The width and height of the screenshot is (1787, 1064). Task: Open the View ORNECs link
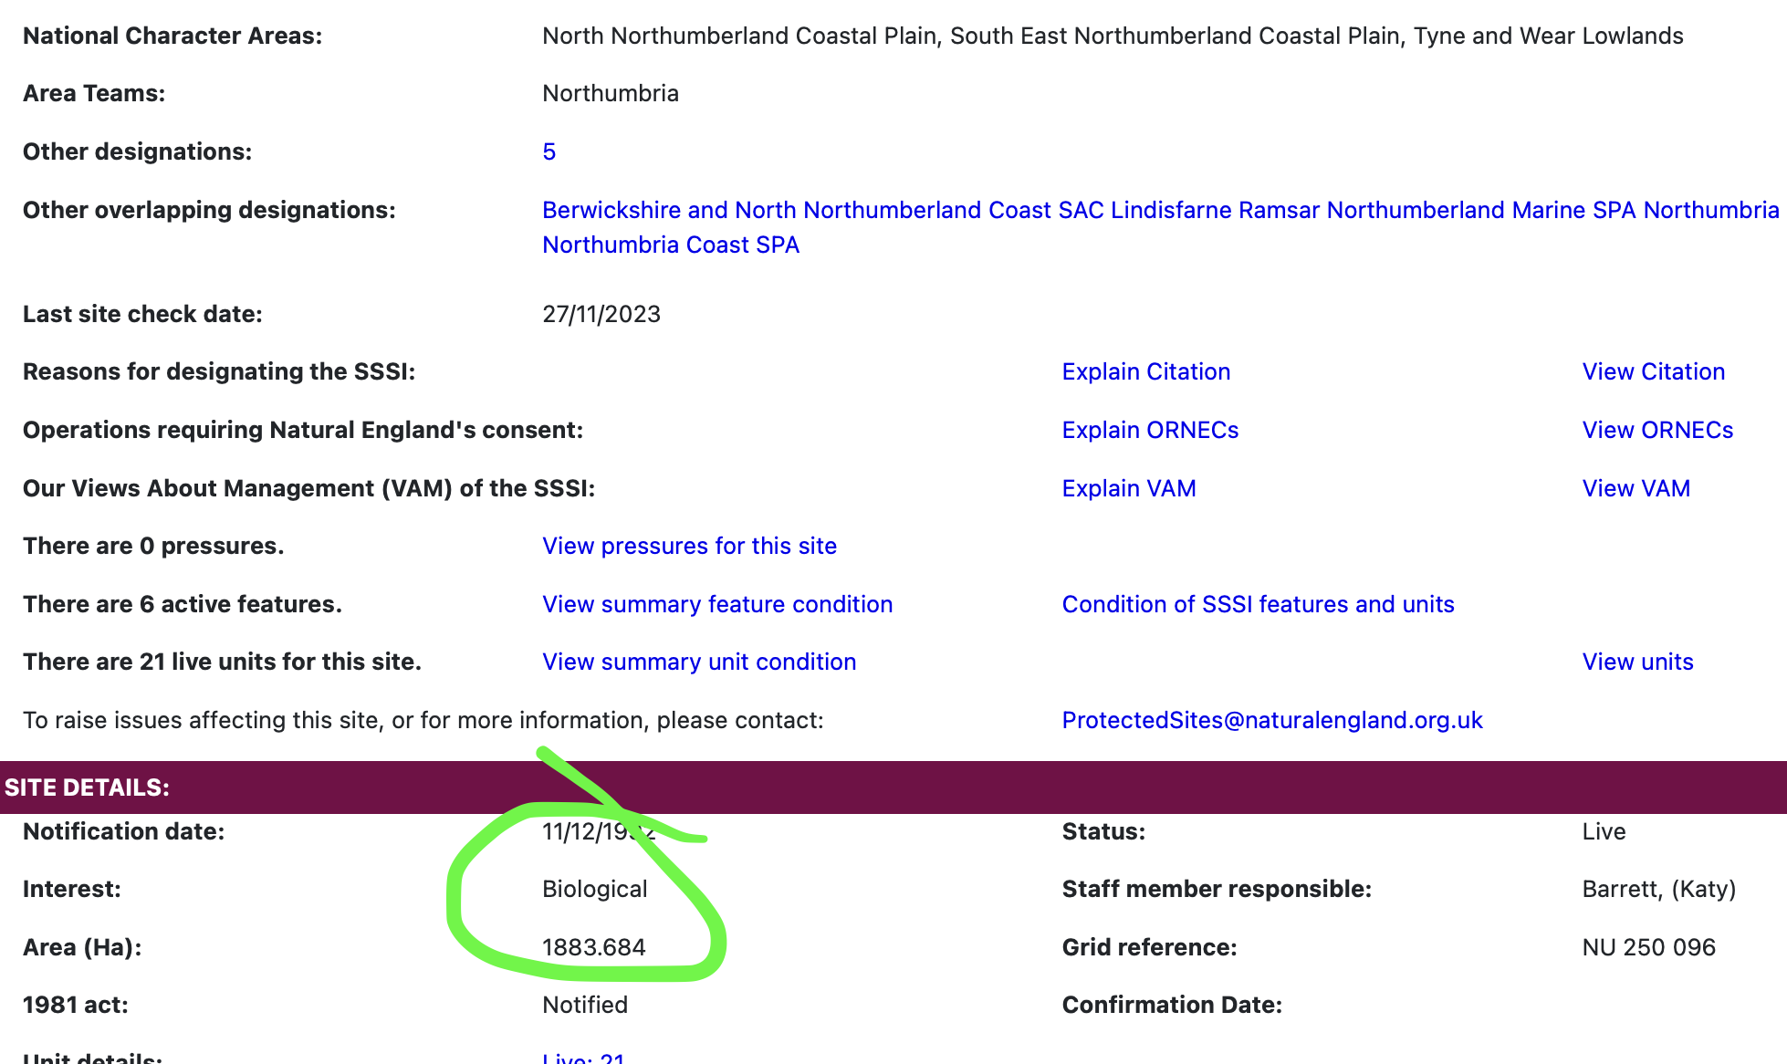coord(1657,430)
